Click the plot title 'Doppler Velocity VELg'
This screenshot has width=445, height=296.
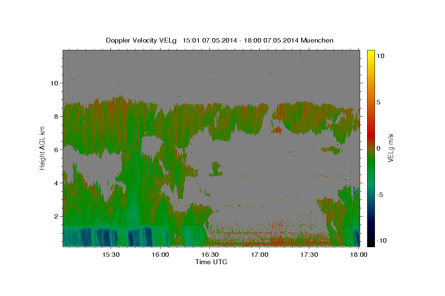pyautogui.click(x=142, y=40)
